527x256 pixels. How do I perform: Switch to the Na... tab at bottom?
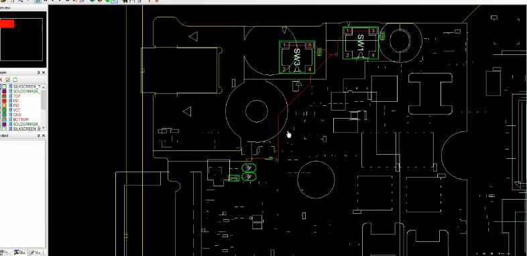36,253
